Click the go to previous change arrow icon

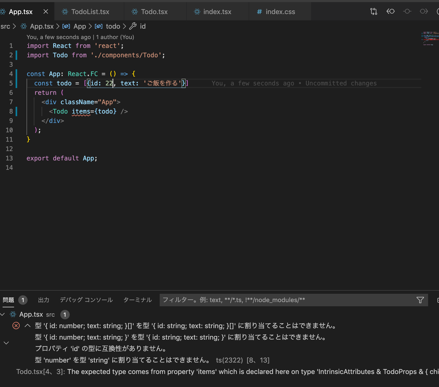coord(390,11)
